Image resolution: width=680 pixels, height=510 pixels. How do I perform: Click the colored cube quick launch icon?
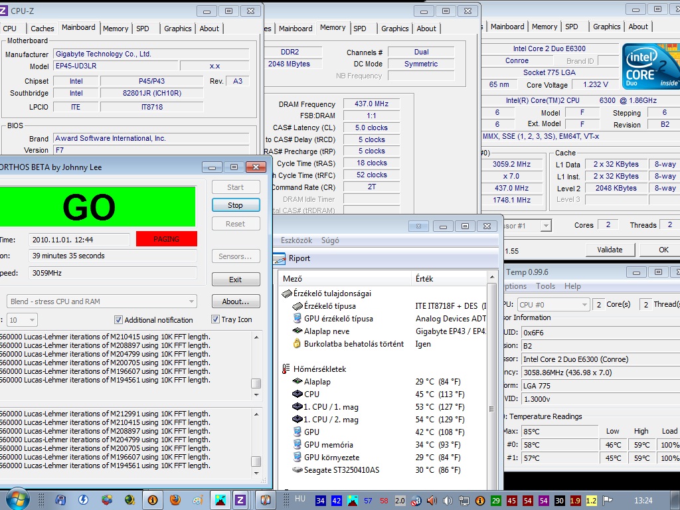[x=107, y=500]
